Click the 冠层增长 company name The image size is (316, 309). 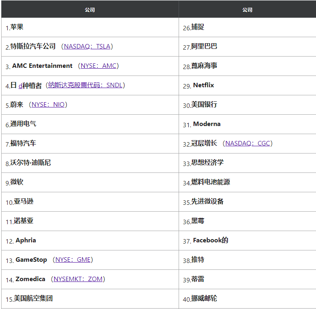pos(204,143)
